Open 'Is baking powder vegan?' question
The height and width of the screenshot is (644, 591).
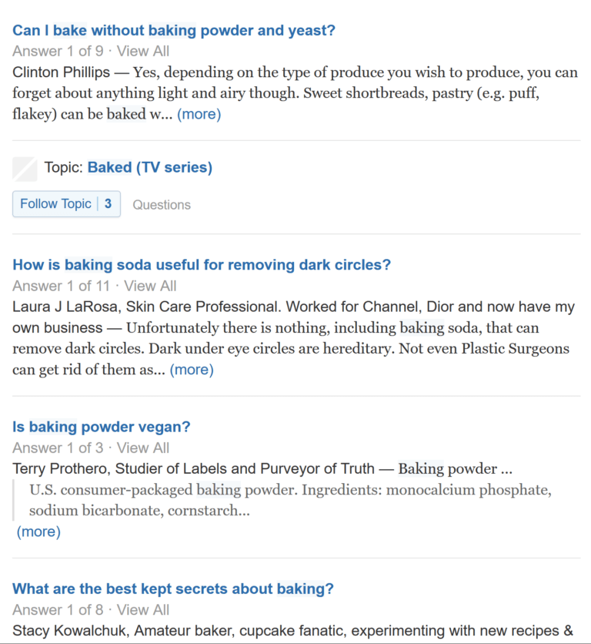click(102, 427)
